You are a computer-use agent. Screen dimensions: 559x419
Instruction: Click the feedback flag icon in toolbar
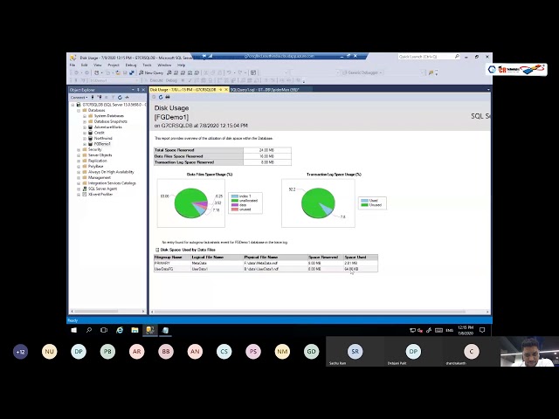tap(431, 72)
